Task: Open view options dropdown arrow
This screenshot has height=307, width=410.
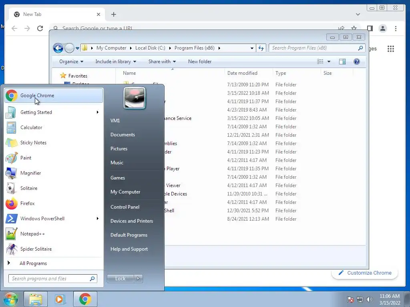Action: pos(329,62)
